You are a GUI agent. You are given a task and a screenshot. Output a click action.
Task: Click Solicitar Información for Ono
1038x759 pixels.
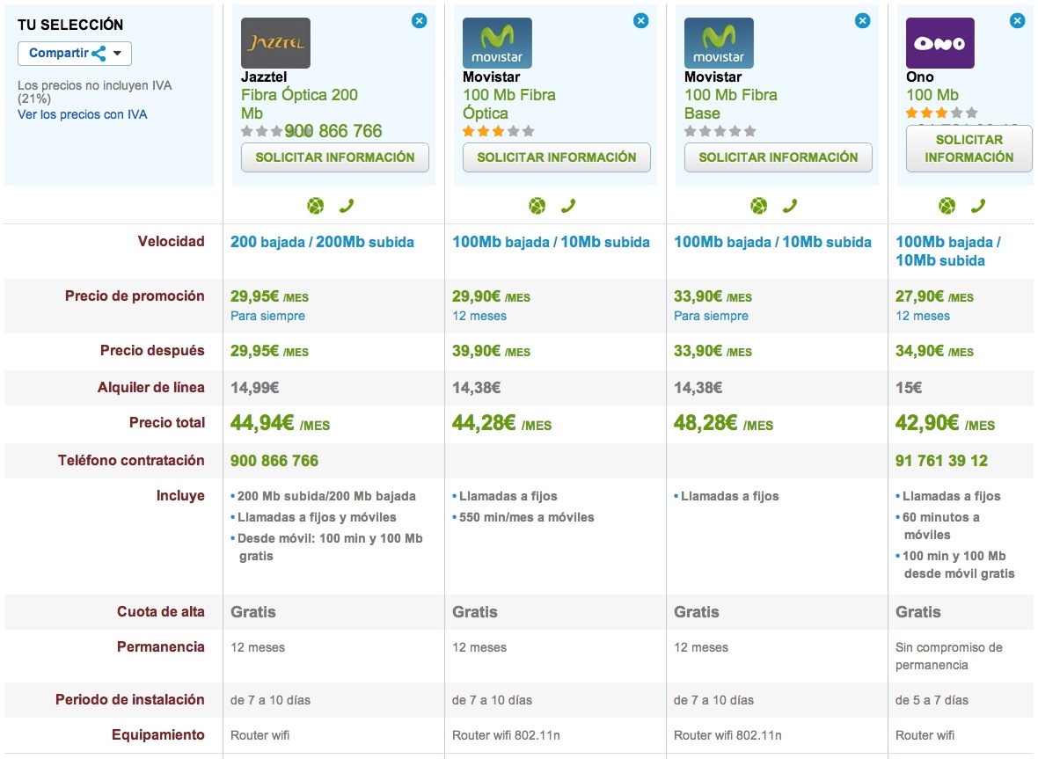click(x=969, y=149)
